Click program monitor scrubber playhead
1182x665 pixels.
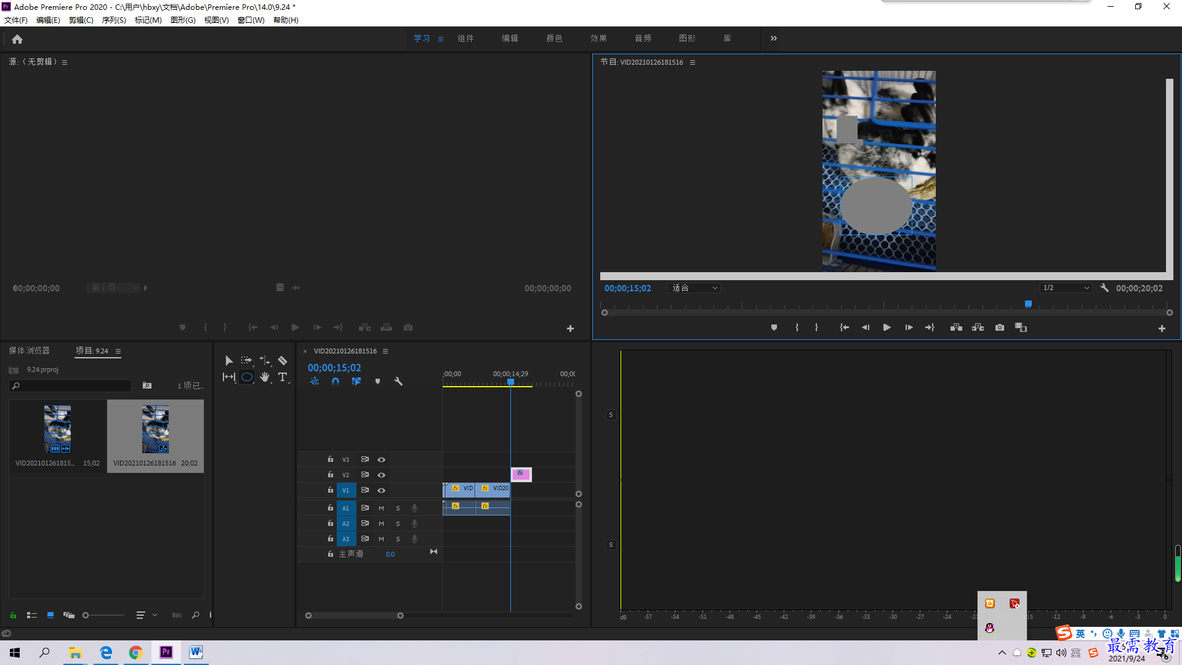coord(1028,304)
